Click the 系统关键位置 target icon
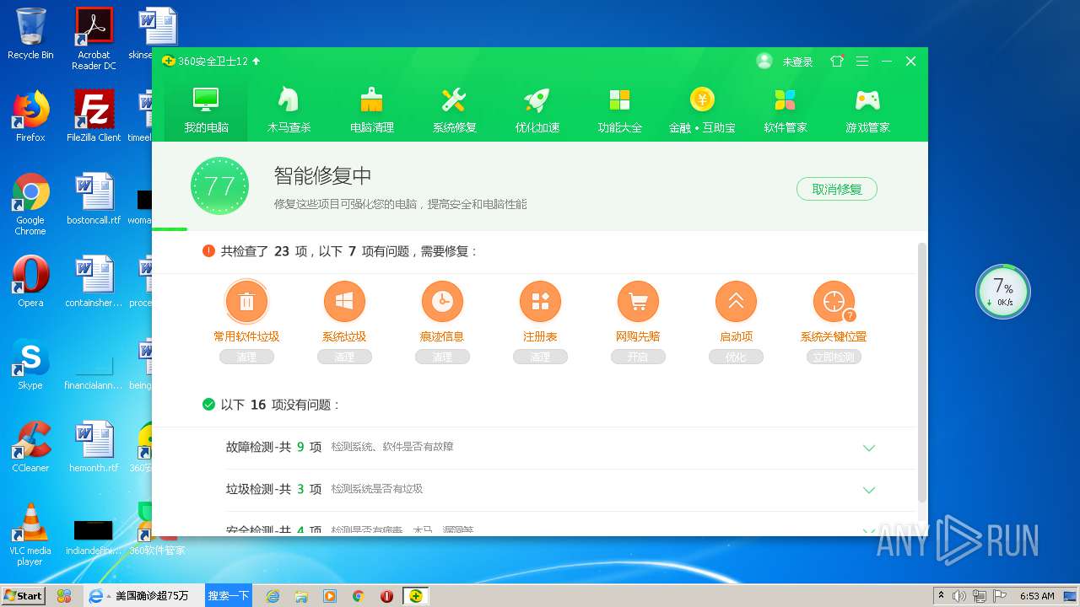This screenshot has width=1080, height=607. 834,301
